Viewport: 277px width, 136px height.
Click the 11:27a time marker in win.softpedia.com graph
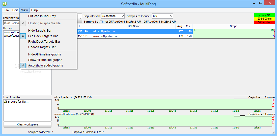coord(236,111)
